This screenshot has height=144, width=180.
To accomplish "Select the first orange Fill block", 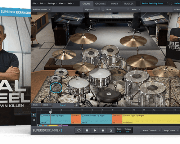I will pyautogui.click(x=76, y=119).
